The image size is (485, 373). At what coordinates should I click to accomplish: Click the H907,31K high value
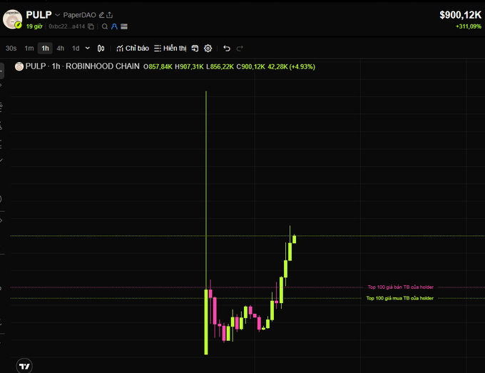189,67
